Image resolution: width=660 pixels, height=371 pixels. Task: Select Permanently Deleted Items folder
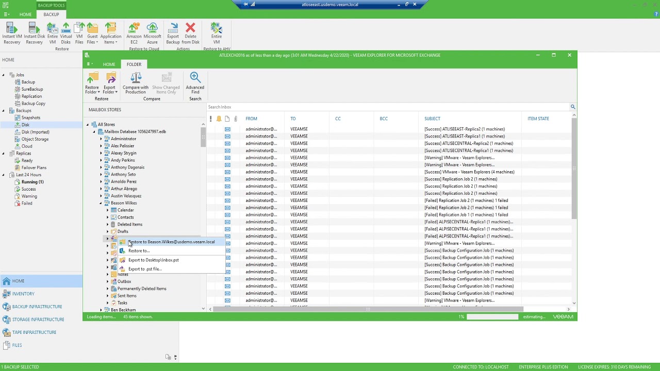tap(142, 289)
